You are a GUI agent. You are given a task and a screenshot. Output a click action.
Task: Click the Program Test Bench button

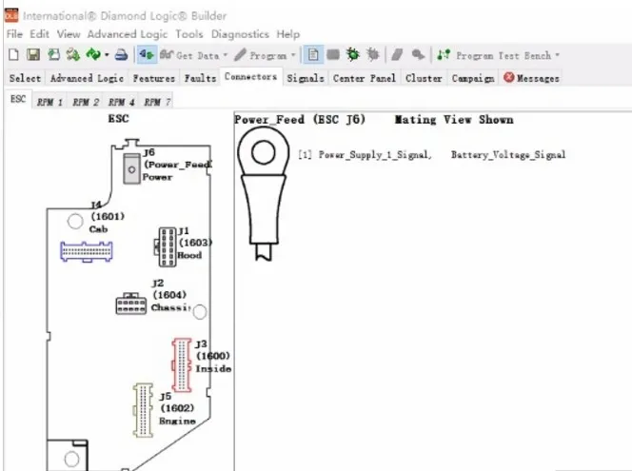point(494,55)
